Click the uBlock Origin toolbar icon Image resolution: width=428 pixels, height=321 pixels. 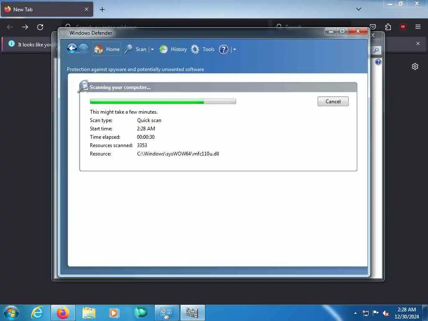(403, 27)
